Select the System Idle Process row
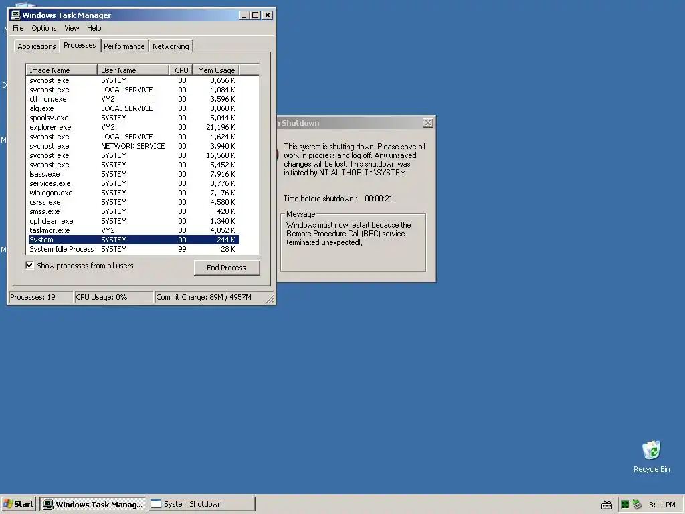 click(134, 249)
